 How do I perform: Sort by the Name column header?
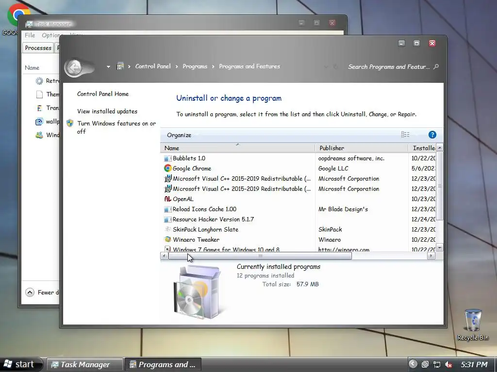pos(238,148)
